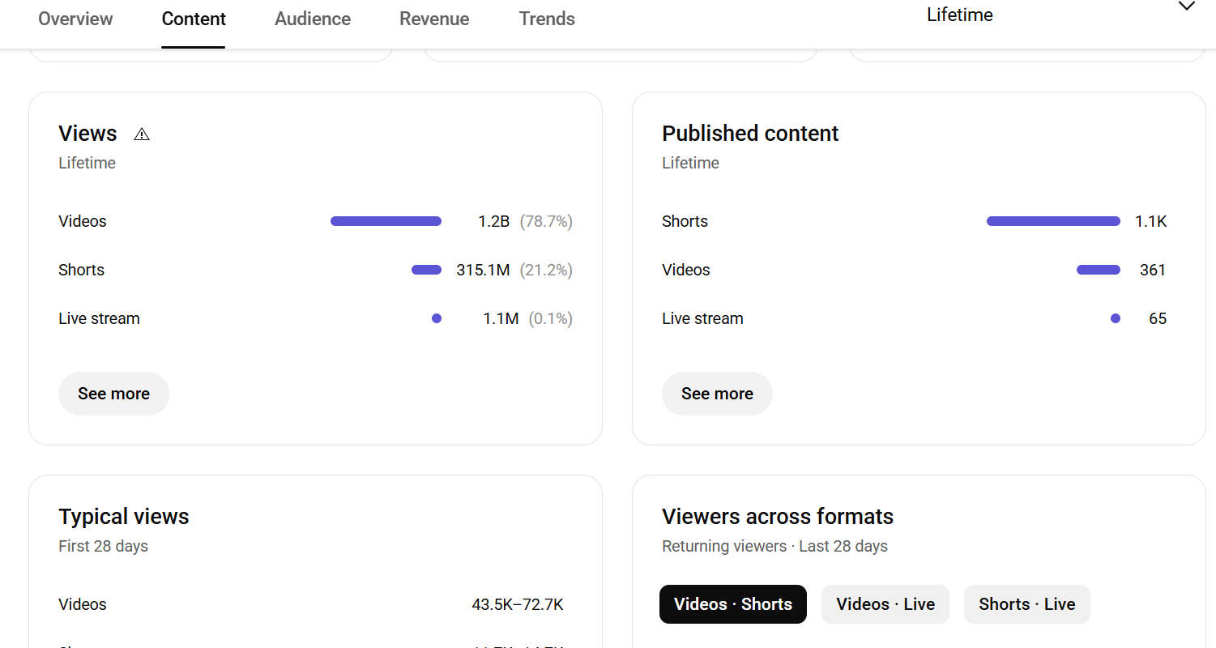This screenshot has height=648, width=1216.
Task: Go to the Trends tab
Action: coord(547,19)
